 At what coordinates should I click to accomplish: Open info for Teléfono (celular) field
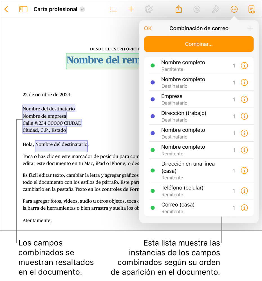click(x=244, y=191)
